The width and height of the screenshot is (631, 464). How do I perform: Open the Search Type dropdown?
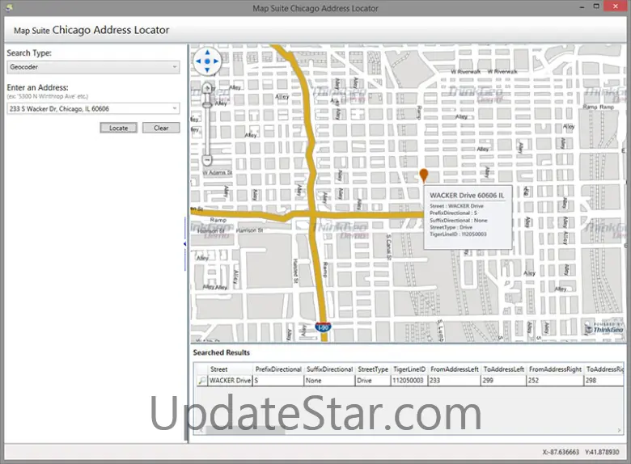pyautogui.click(x=93, y=67)
